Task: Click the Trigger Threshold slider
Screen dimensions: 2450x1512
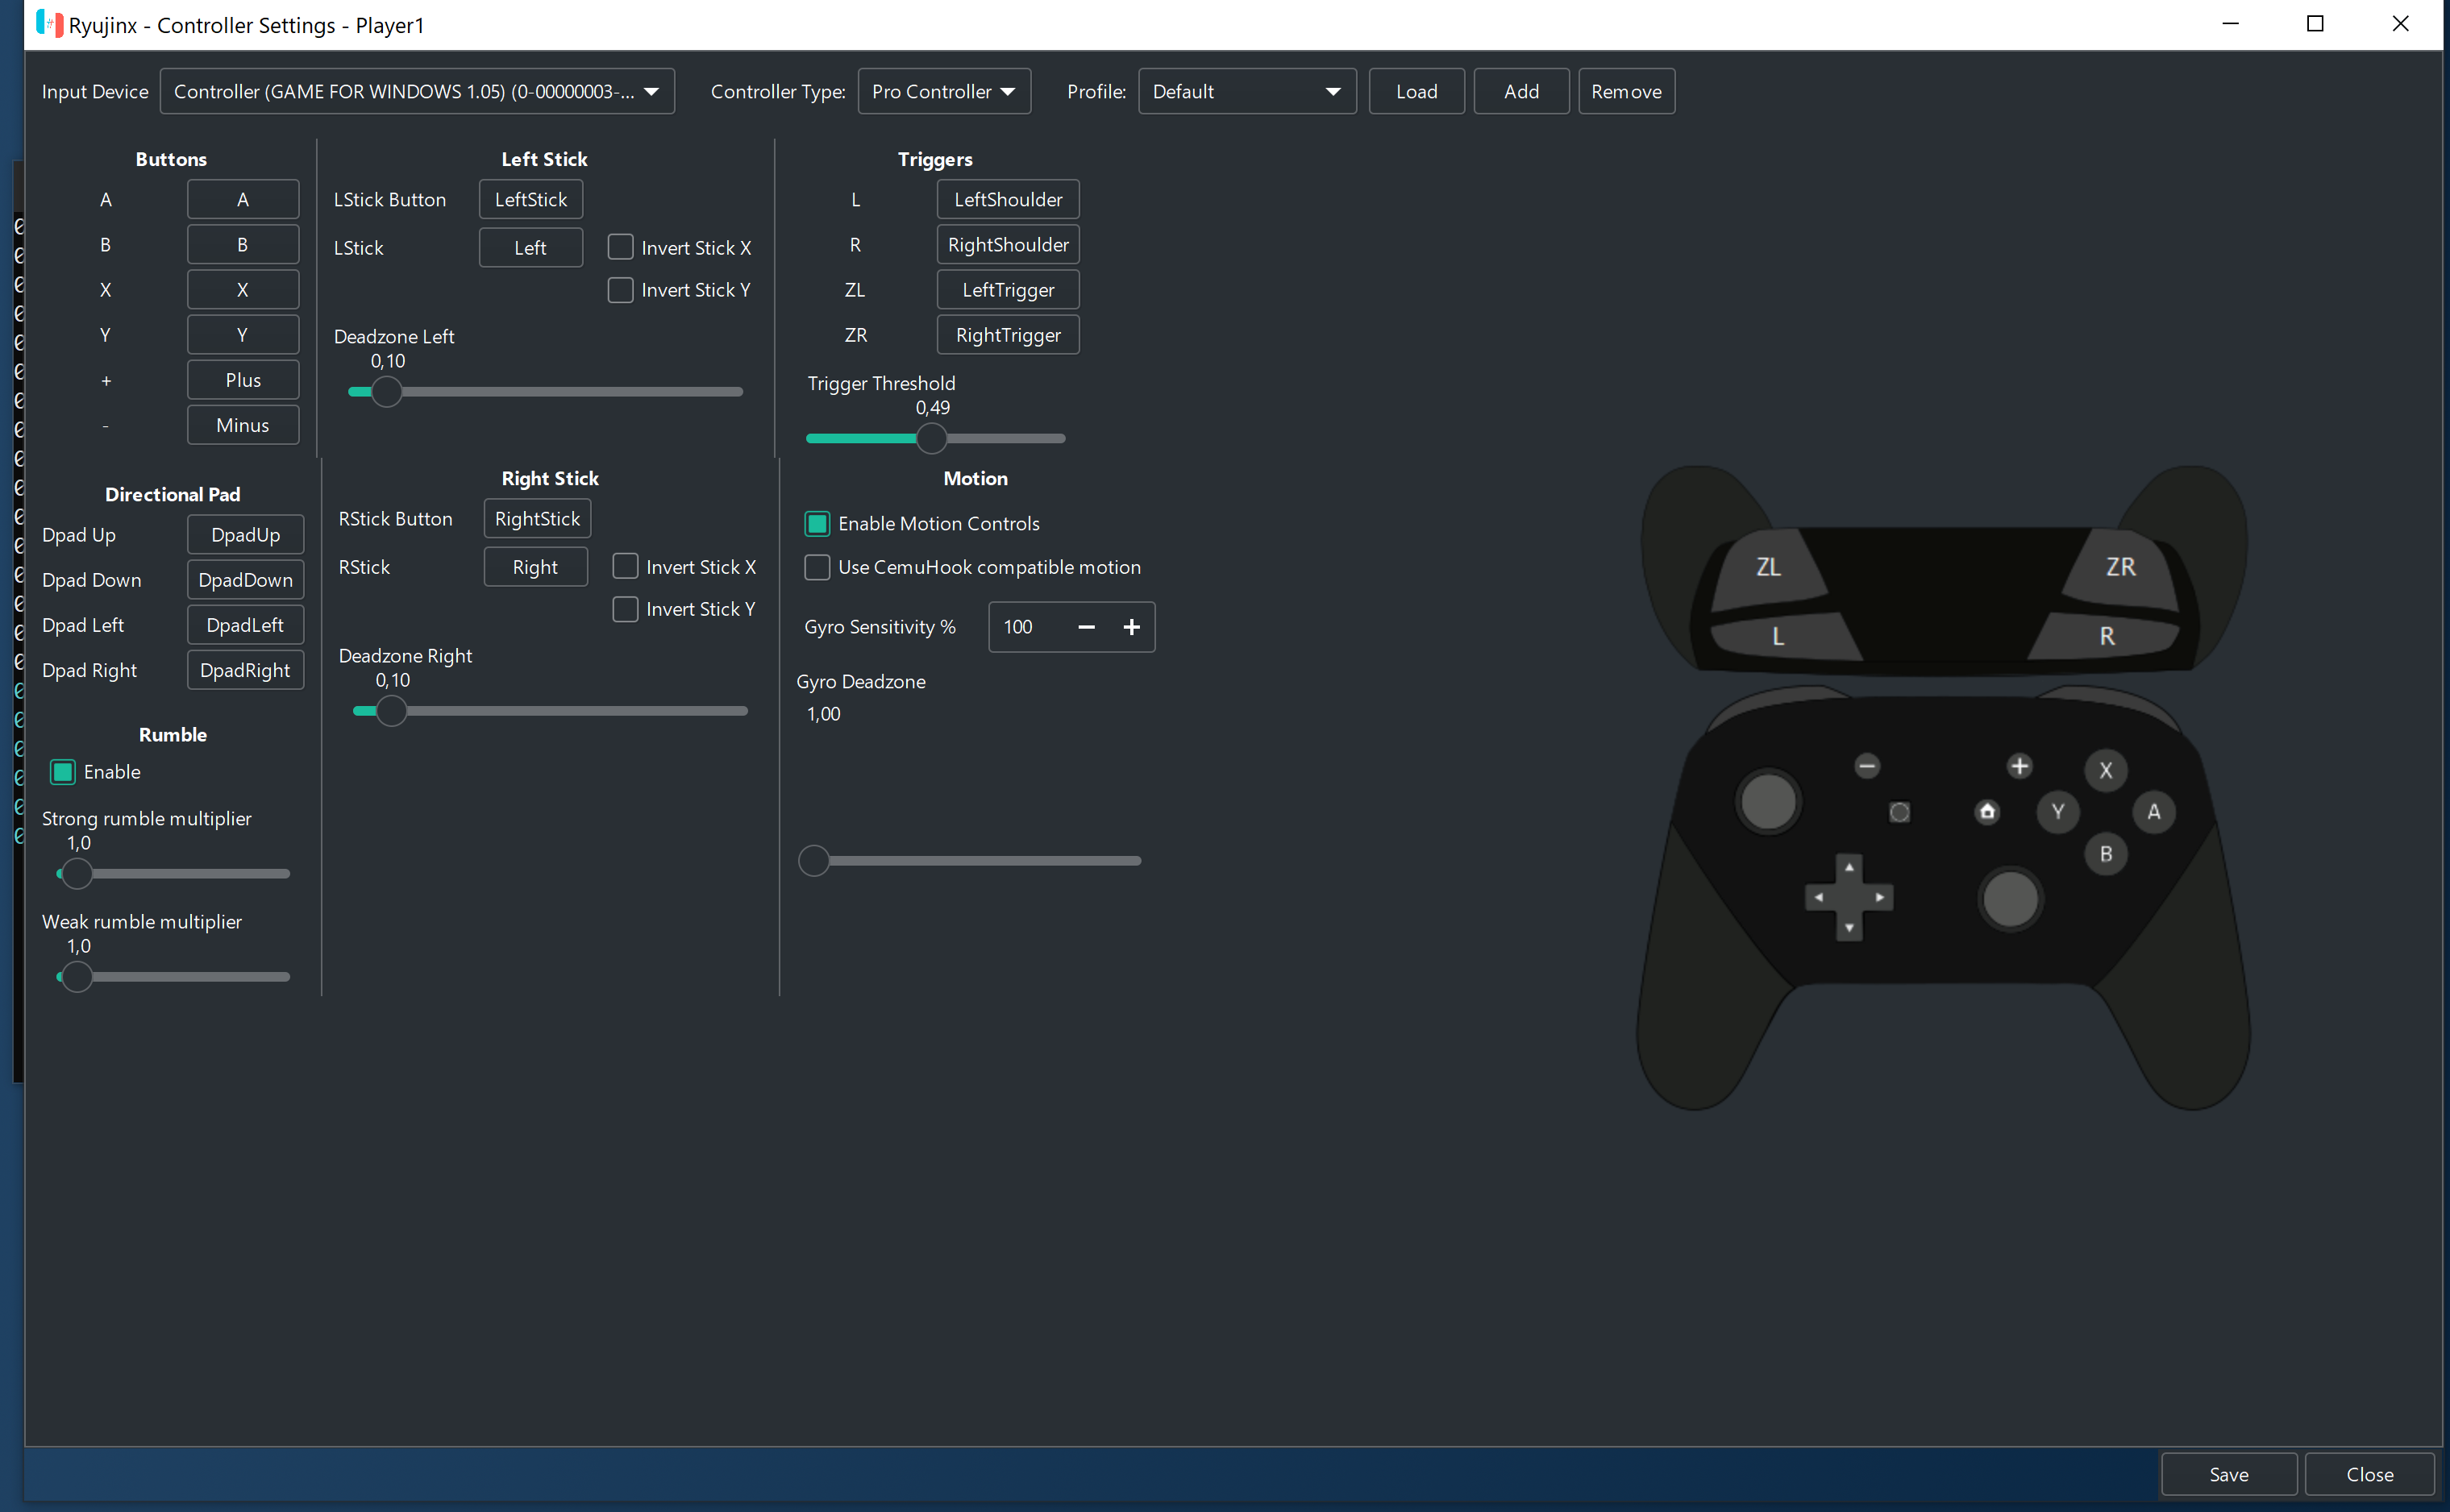Action: [x=935, y=438]
